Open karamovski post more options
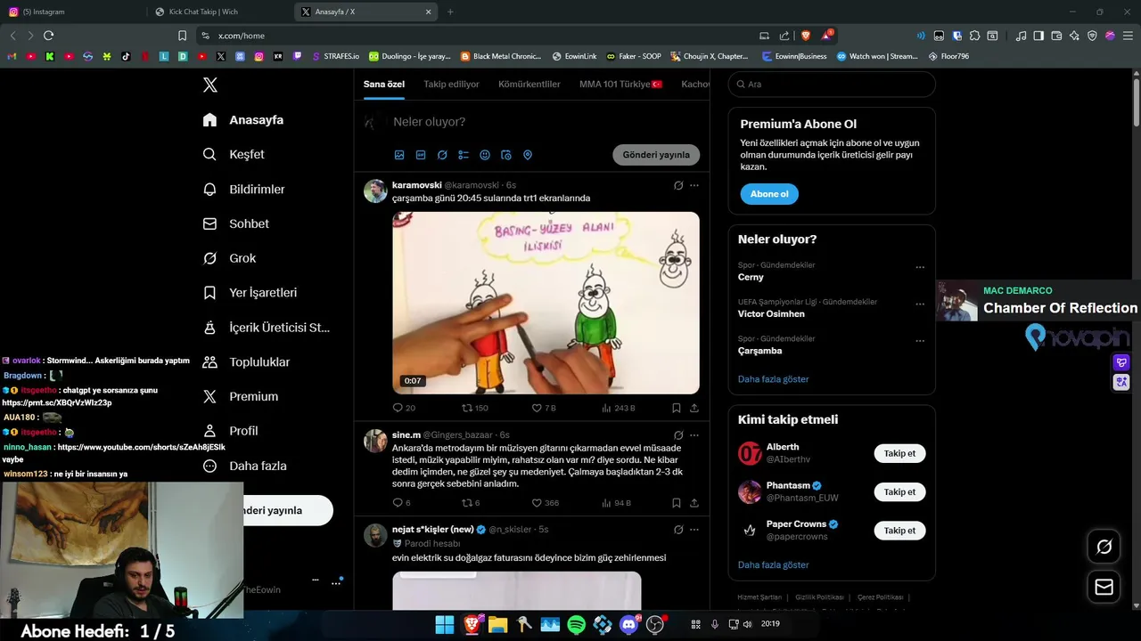Viewport: 1141px width, 641px height. pyautogui.click(x=694, y=185)
